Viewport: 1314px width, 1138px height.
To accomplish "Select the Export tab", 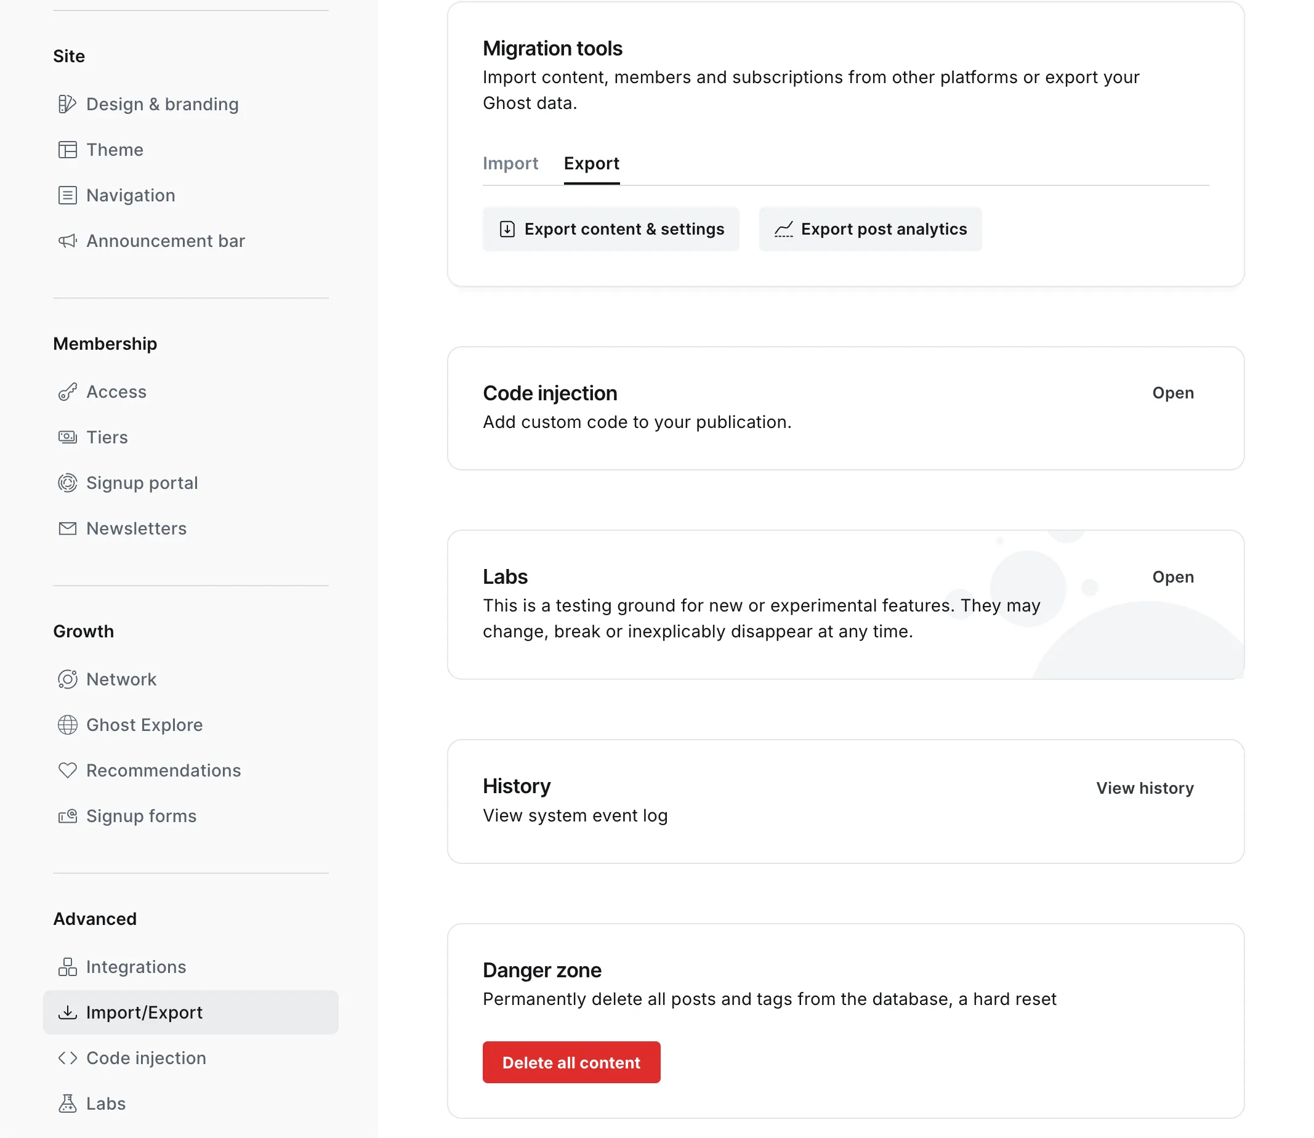I will (591, 164).
